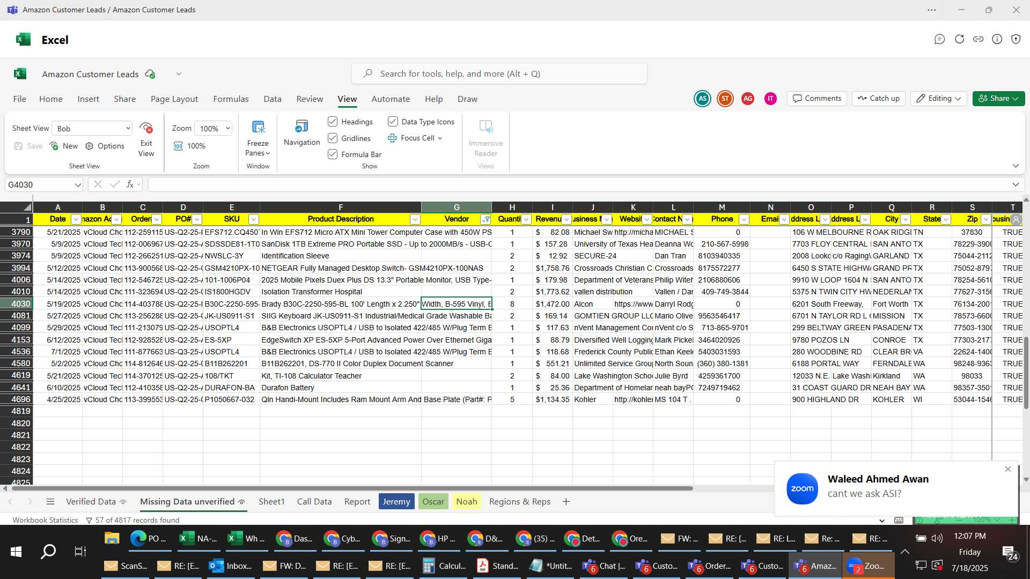Click the info icon in header
This screenshot has width=1030, height=579.
pos(997,39)
